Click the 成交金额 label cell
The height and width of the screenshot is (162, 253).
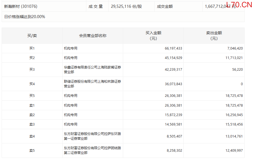pos(165,6)
